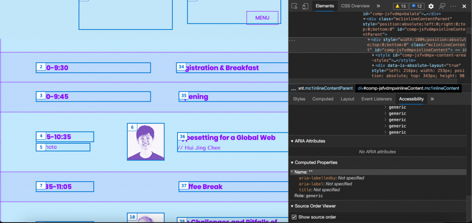Collapse the mc1inlineContentParent div node

pos(364,19)
